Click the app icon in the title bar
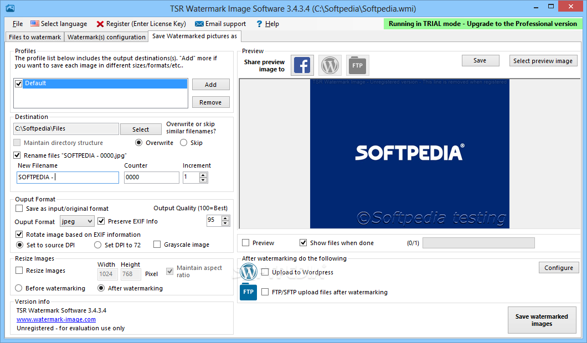 (10, 8)
